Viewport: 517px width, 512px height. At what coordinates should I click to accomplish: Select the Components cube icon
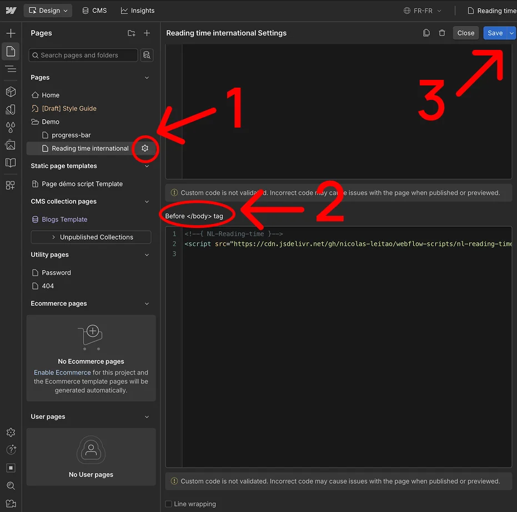11,92
